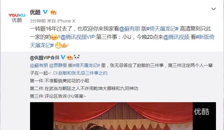Open the @优酷VIP会员 reposted account

tap(44, 58)
